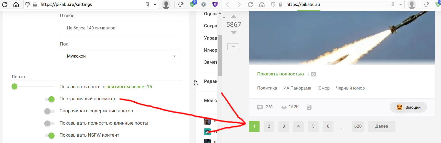
Task: Open the Черный юмор tag
Action: tap(350, 88)
